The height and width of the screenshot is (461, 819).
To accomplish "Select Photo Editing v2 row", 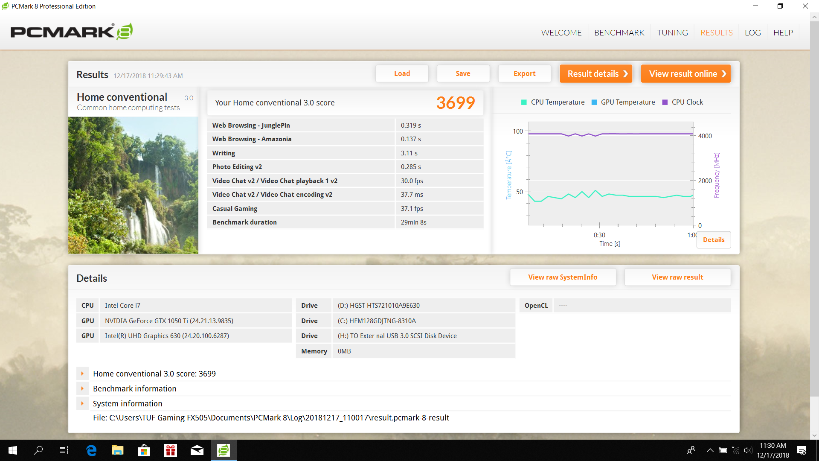I will [345, 167].
